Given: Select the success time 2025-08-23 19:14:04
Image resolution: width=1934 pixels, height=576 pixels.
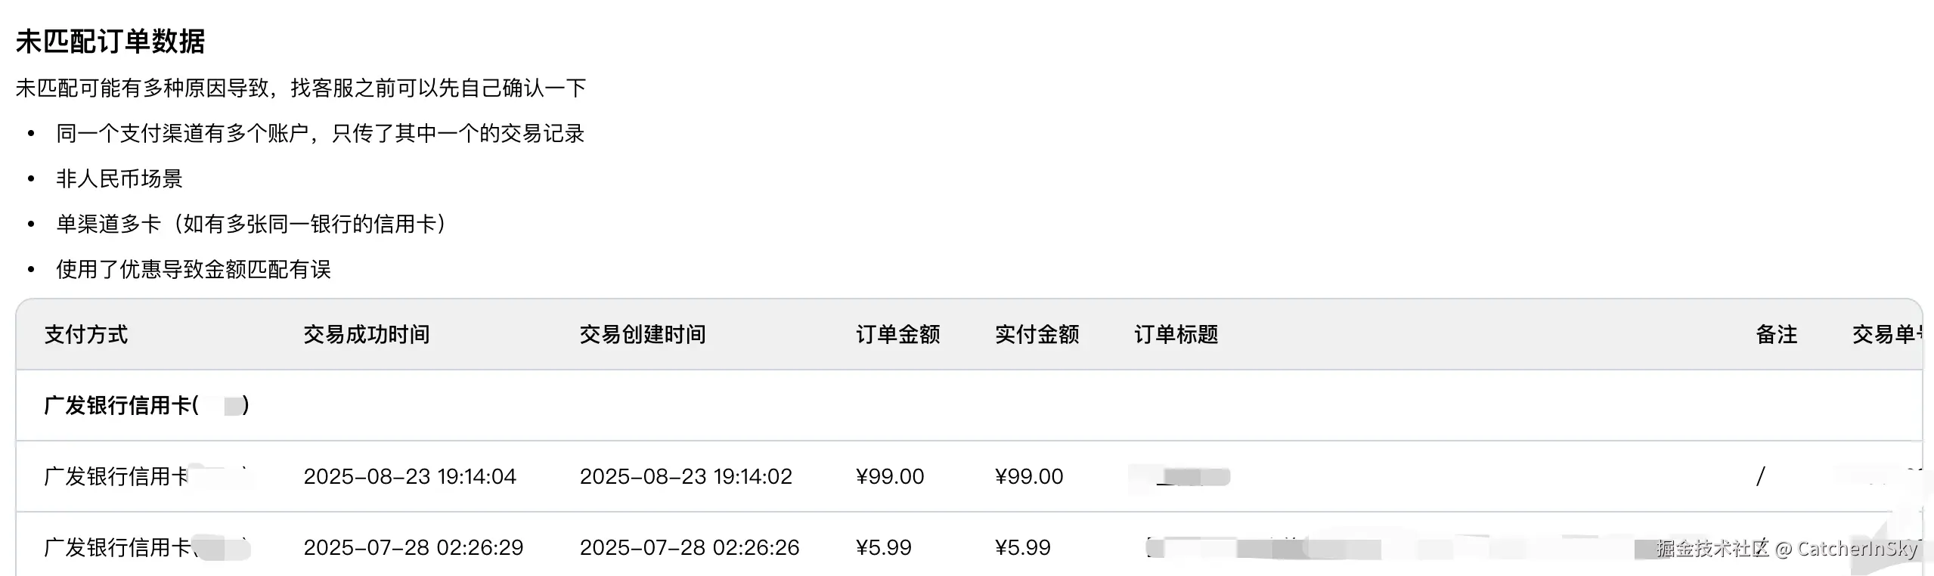Looking at the screenshot, I should [410, 476].
